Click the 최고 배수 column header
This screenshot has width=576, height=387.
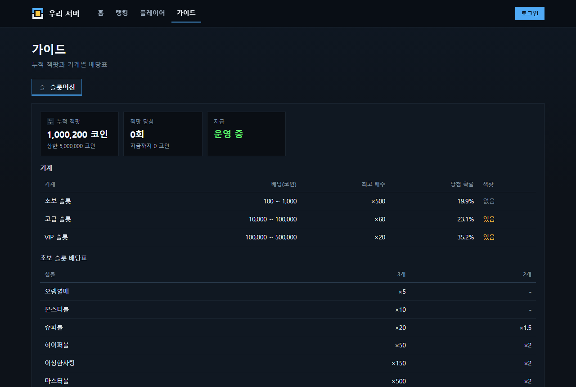373,184
